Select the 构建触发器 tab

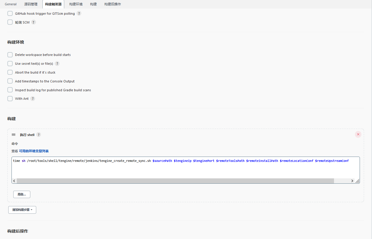tap(53, 4)
